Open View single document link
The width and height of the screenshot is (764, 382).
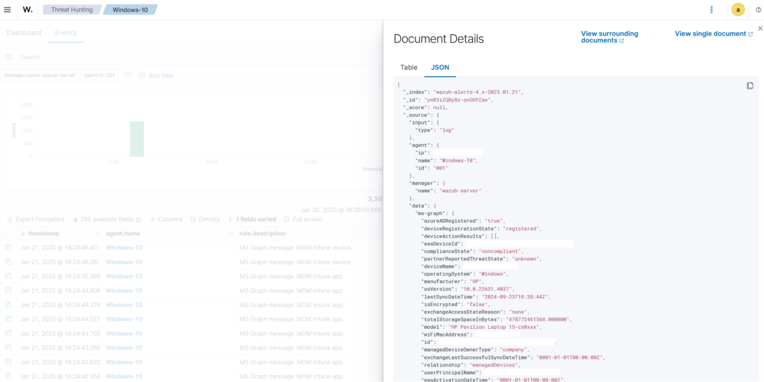(x=713, y=34)
